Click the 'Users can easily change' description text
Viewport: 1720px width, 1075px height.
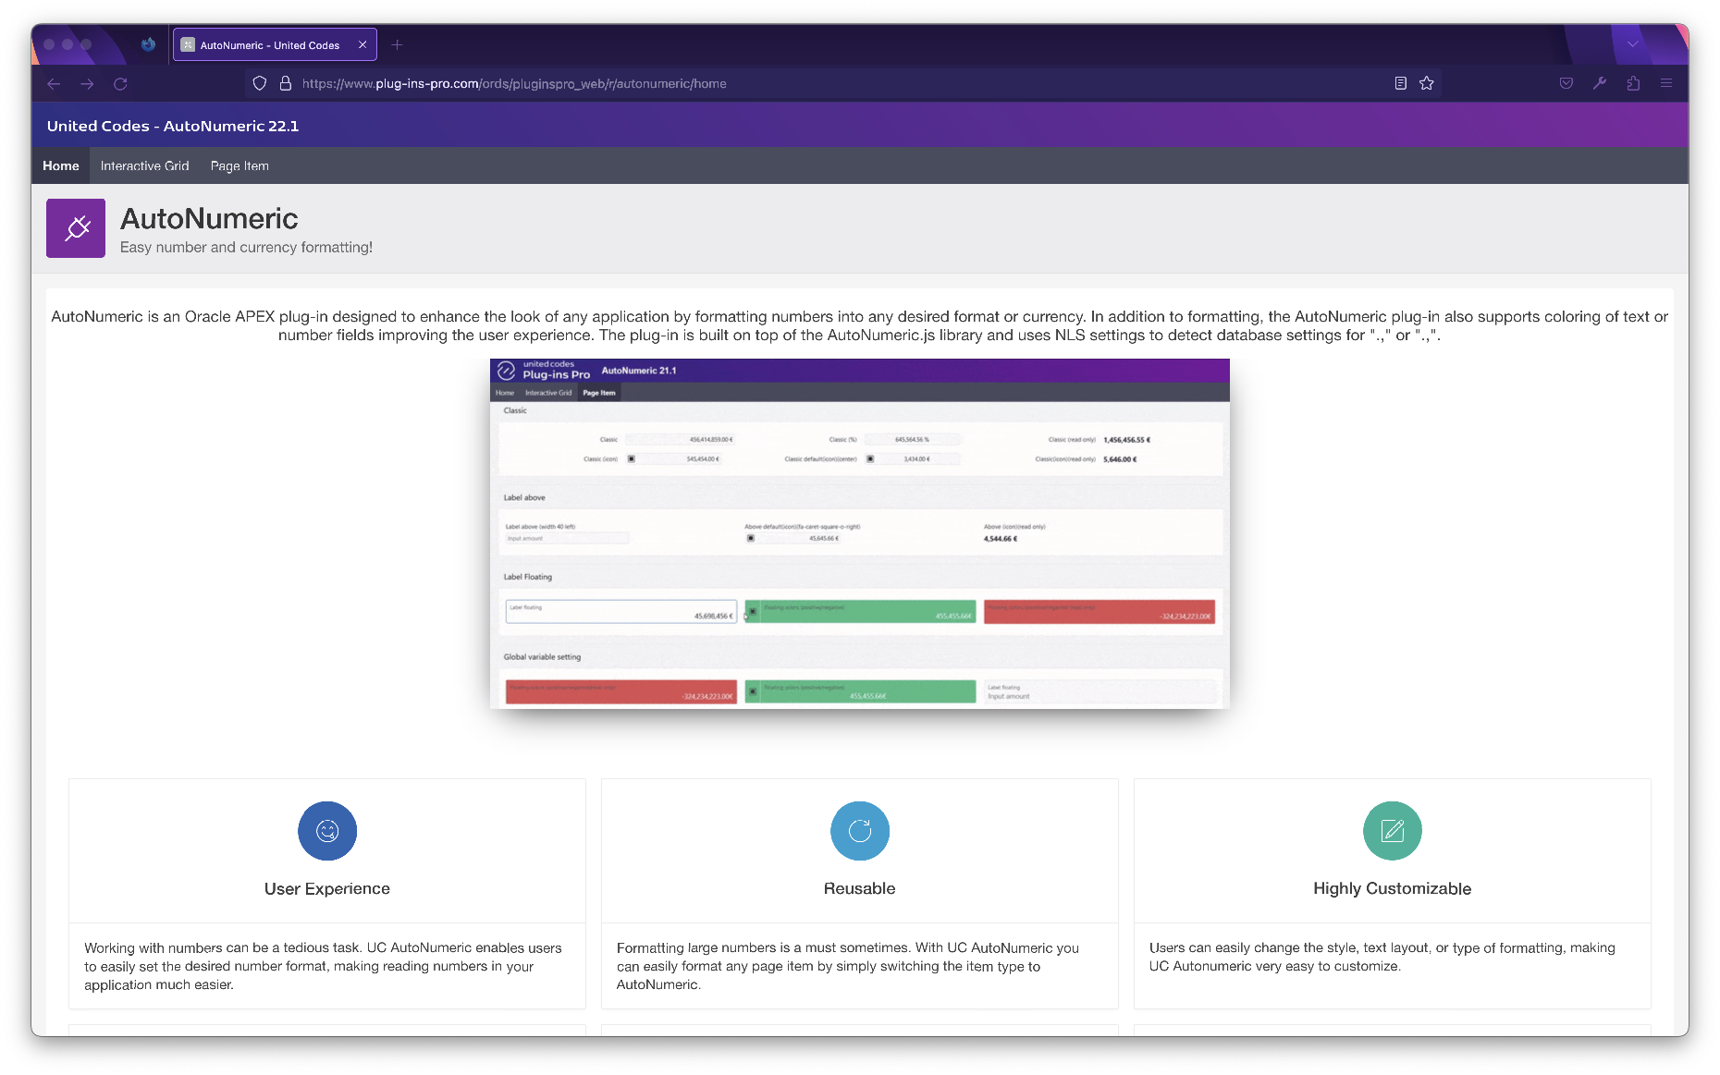(x=1382, y=957)
